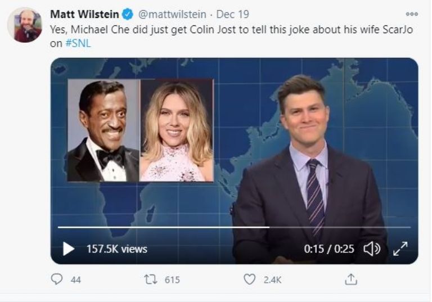Mute the video with speaker icon
This screenshot has height=302, width=432.
coord(372,249)
